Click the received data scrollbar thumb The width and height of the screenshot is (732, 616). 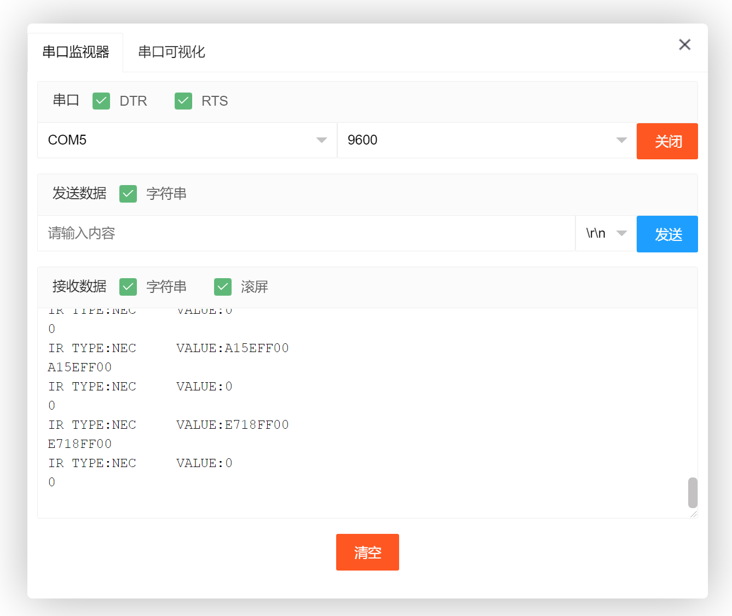(x=693, y=492)
